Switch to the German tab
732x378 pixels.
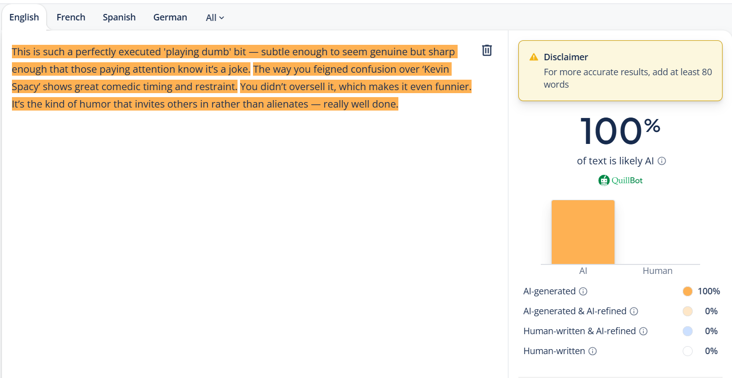[170, 17]
